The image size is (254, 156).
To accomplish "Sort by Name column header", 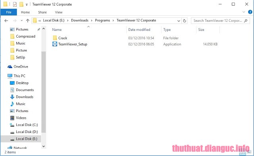I will point(57,30).
